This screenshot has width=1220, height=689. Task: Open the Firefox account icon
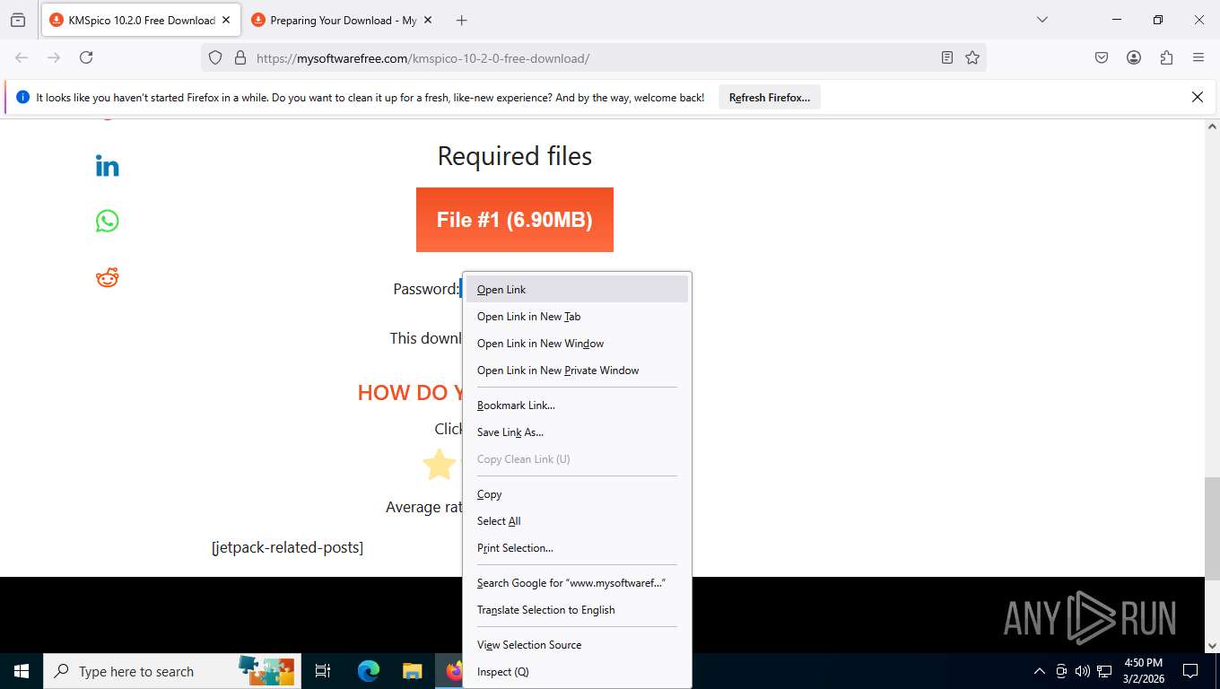1134,57
